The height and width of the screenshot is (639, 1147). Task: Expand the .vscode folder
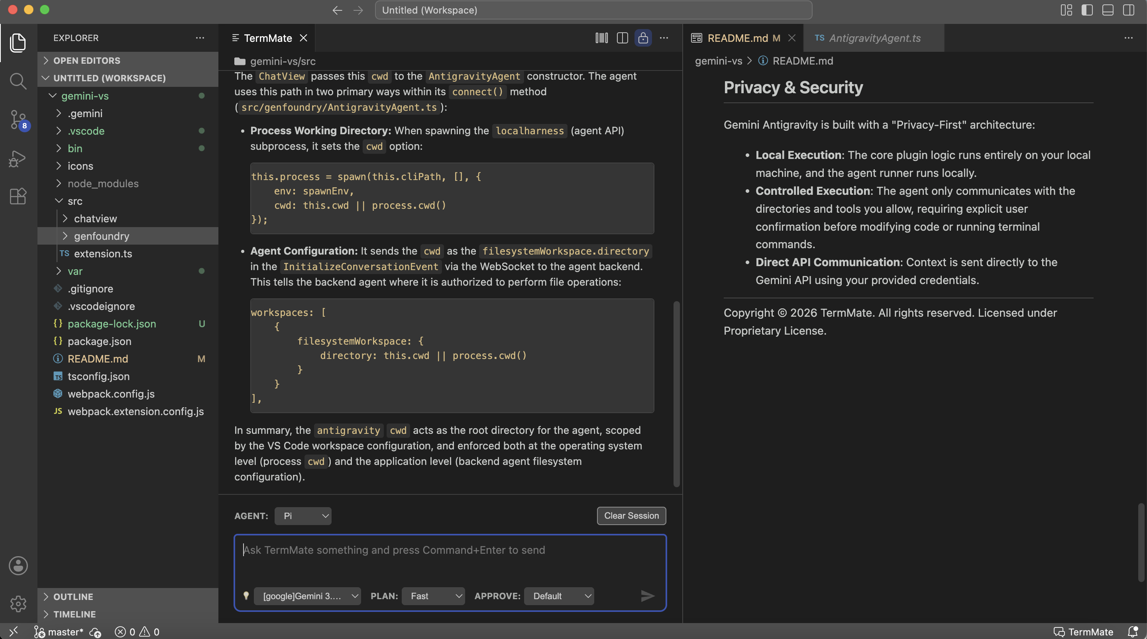click(128, 131)
